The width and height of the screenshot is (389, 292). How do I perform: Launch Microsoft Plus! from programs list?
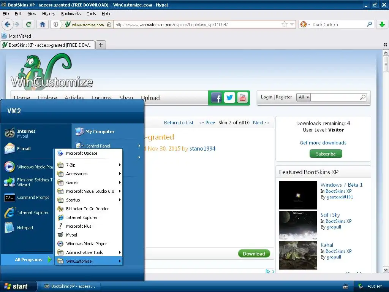89,226
